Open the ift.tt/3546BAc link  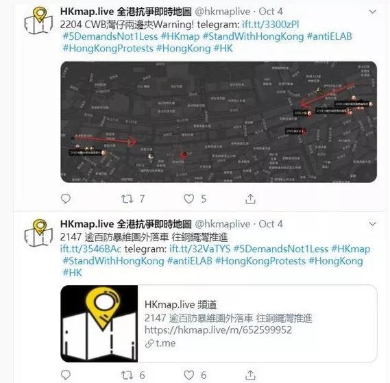(90, 249)
